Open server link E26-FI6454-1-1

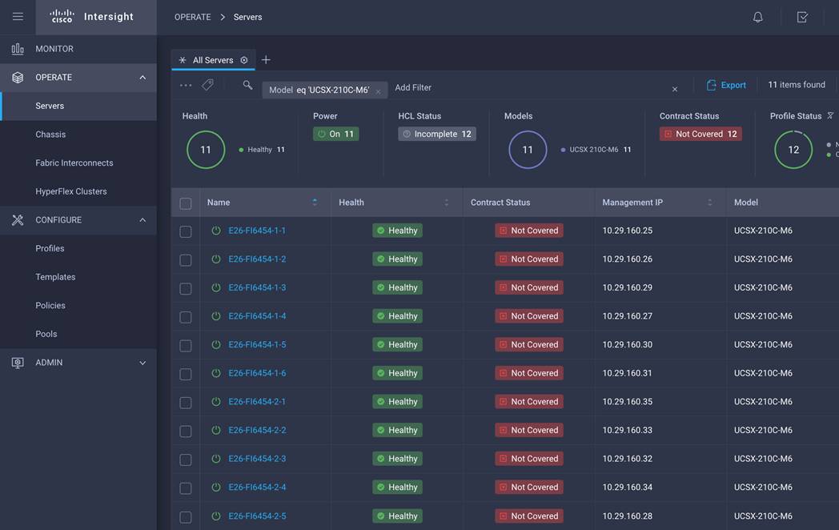click(x=257, y=231)
